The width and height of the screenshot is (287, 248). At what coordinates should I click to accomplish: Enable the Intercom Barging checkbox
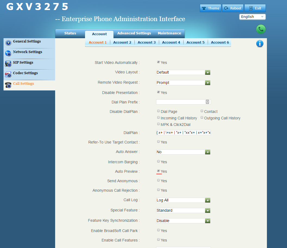(x=158, y=161)
